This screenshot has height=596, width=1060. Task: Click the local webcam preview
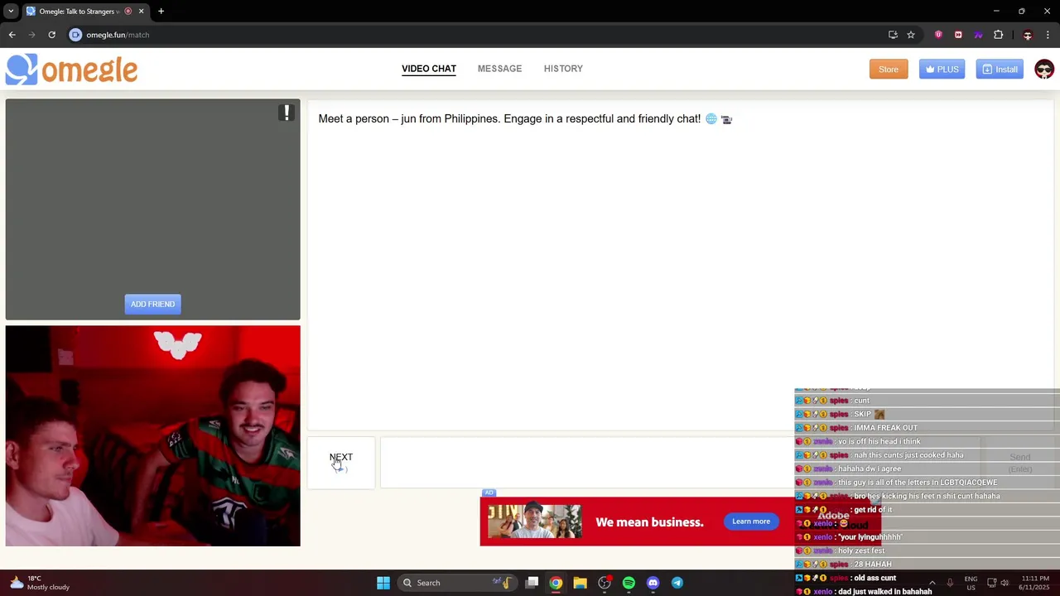(x=152, y=435)
